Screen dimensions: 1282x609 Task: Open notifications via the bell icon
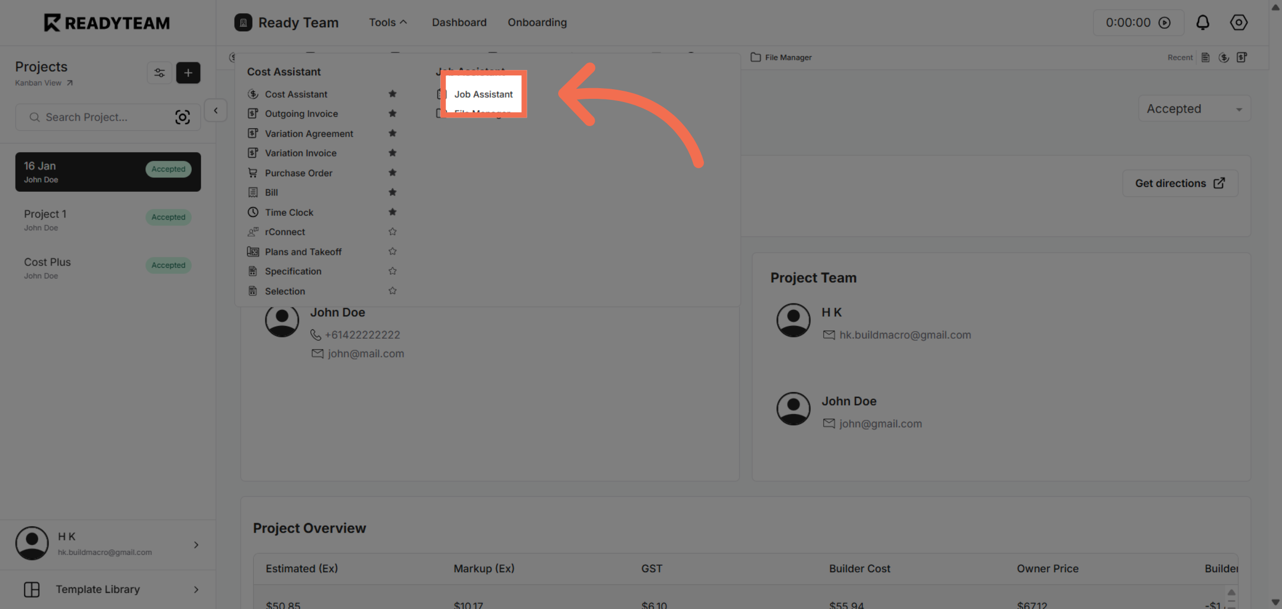pos(1202,22)
